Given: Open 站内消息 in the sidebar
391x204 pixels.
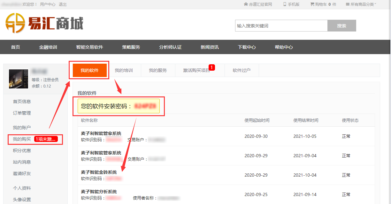Looking at the screenshot, I should (22, 162).
